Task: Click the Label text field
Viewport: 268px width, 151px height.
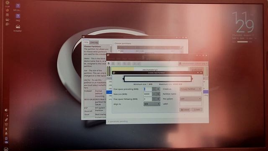Action: pos(191,104)
